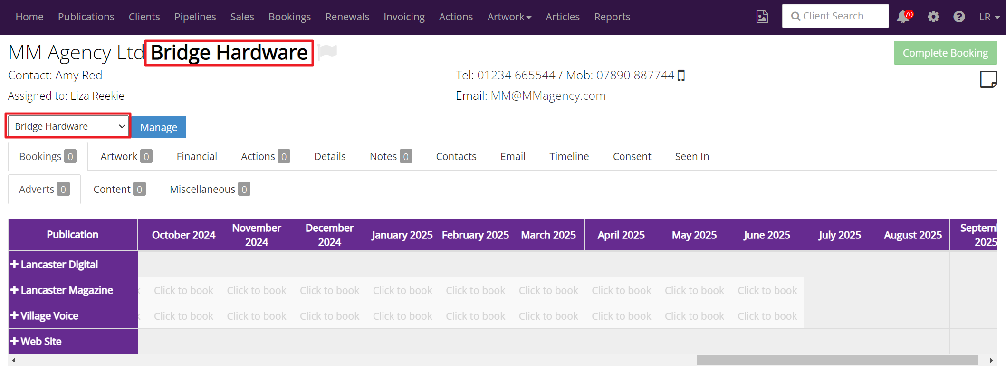Select the Adverts sub-tab
The height and width of the screenshot is (381, 1006).
(44, 189)
